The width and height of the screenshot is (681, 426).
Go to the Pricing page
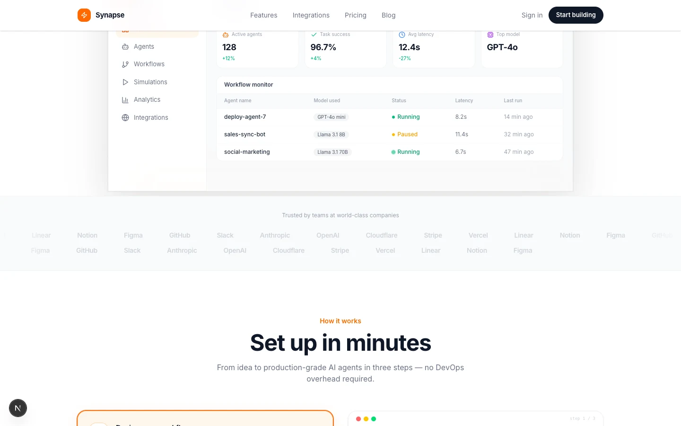(x=356, y=15)
